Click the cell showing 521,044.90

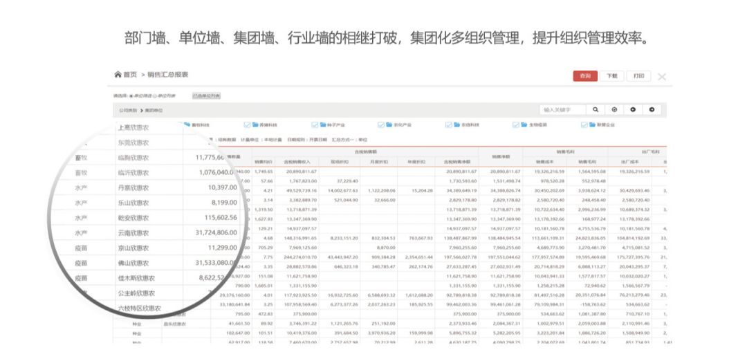345,200
